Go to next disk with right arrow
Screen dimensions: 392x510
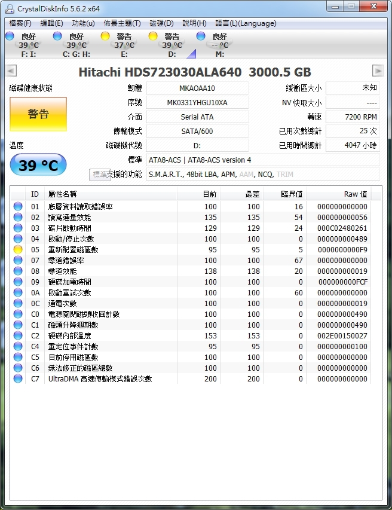(x=378, y=71)
